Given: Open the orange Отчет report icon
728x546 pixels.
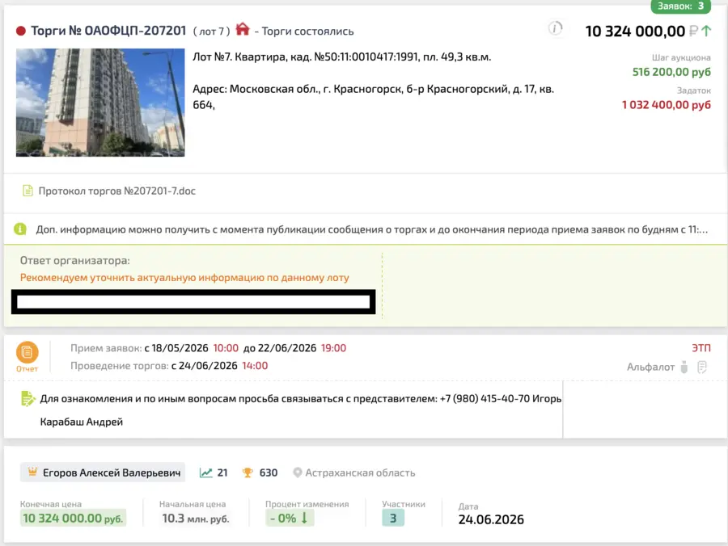Looking at the screenshot, I should 27,357.
